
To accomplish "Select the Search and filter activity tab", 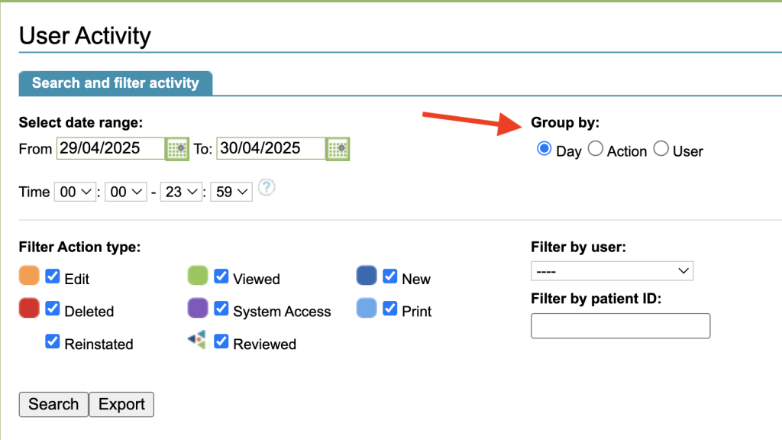I will (x=115, y=83).
